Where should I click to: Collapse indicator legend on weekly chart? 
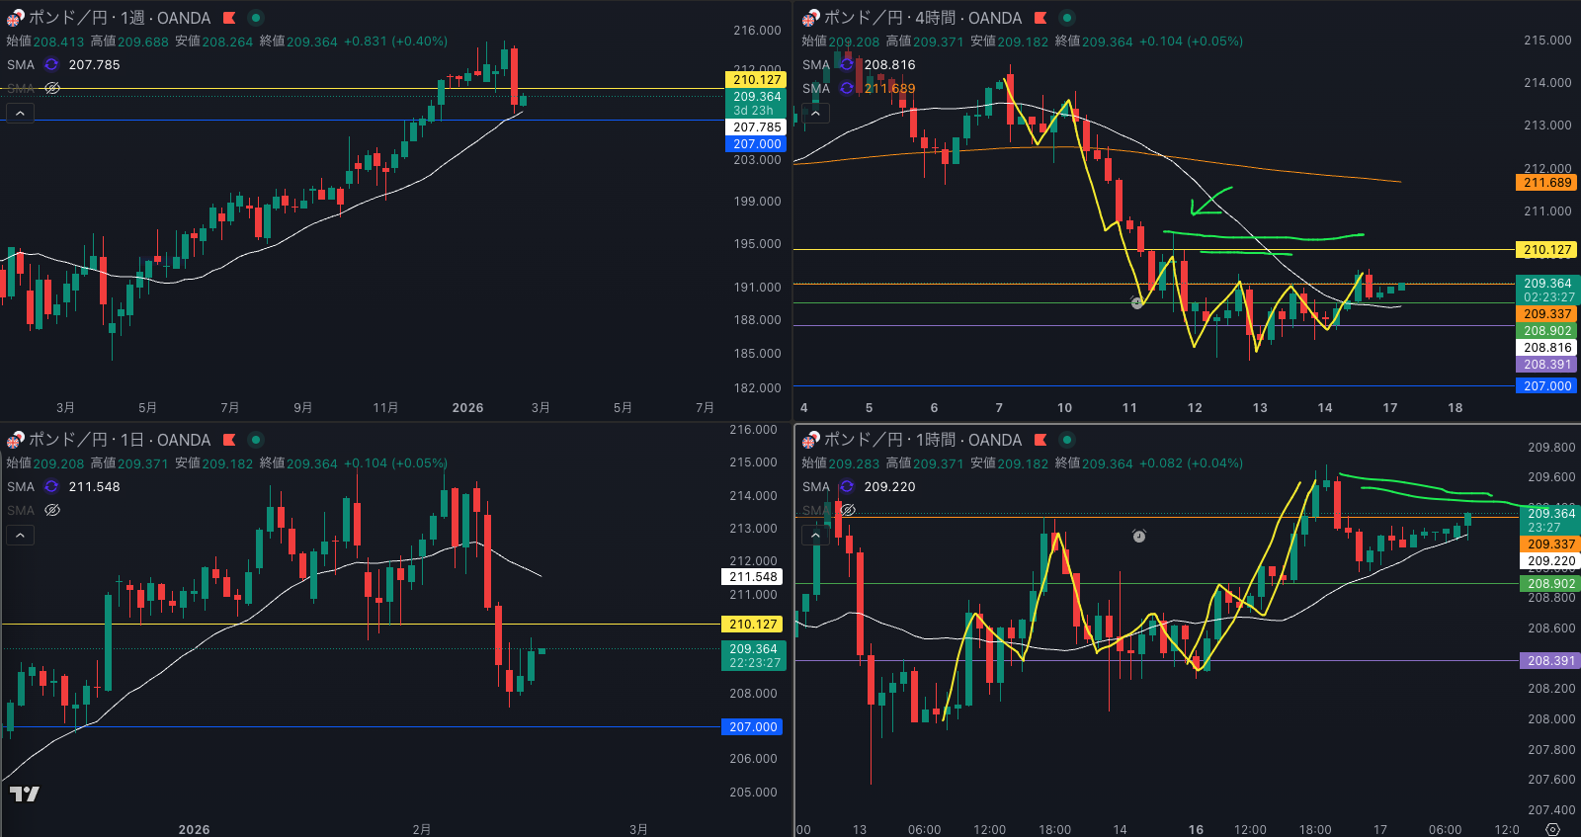click(x=21, y=114)
